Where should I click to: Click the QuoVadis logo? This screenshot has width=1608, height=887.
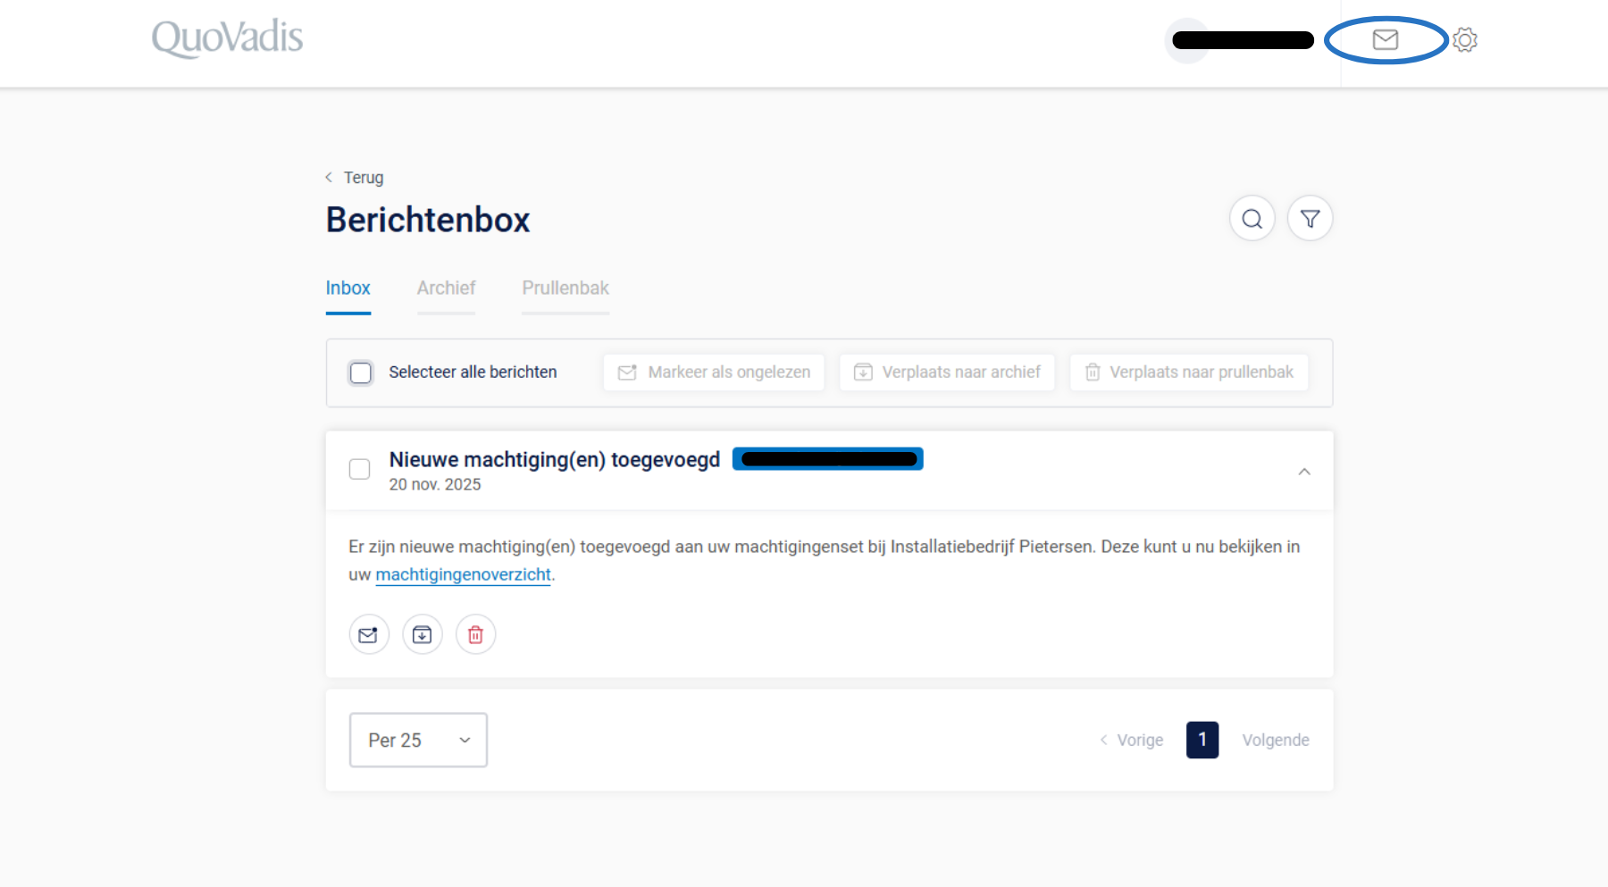[x=227, y=38]
